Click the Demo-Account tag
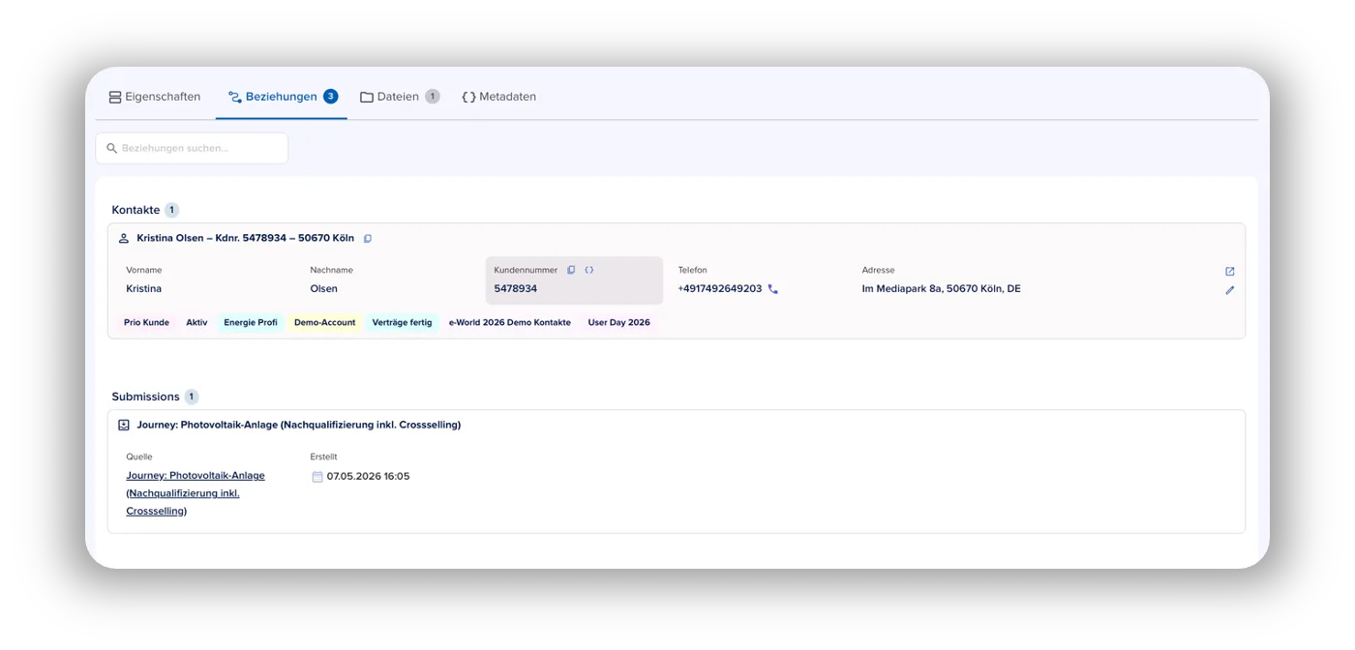 [x=325, y=322]
